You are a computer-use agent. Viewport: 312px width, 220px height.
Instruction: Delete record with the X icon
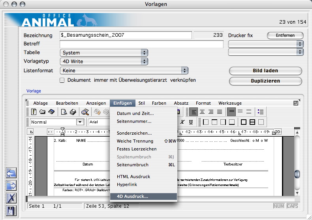coord(11,198)
